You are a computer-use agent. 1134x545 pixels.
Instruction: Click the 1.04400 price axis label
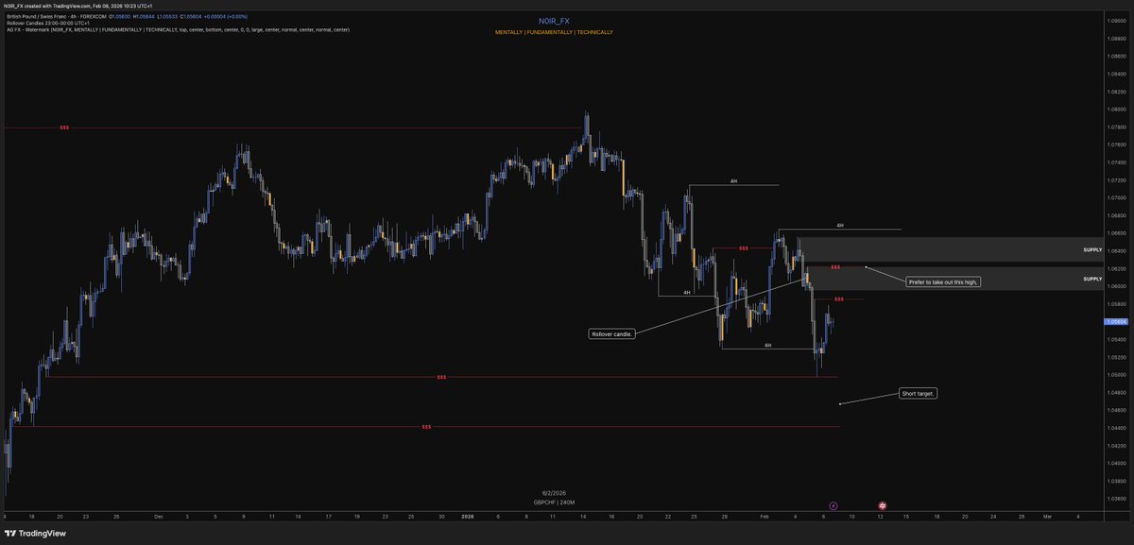coord(1115,428)
